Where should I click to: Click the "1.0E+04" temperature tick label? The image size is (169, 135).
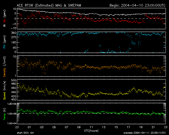tap(12, 123)
